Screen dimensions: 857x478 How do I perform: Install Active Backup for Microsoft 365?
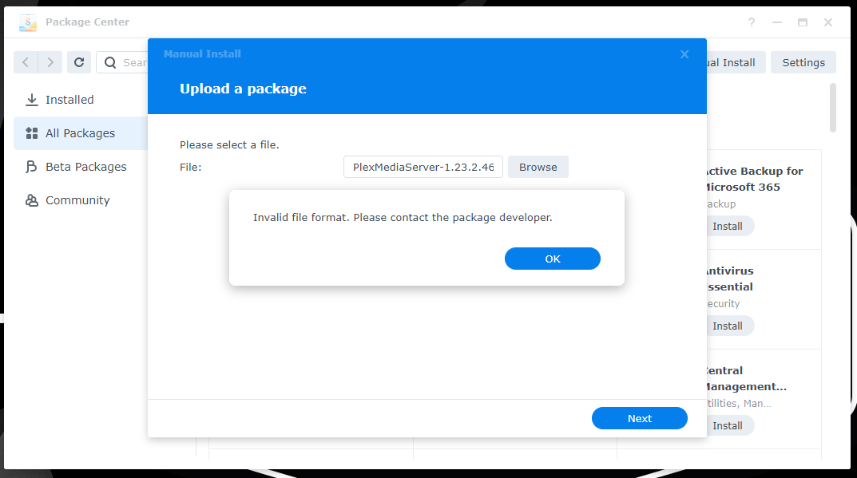[728, 226]
